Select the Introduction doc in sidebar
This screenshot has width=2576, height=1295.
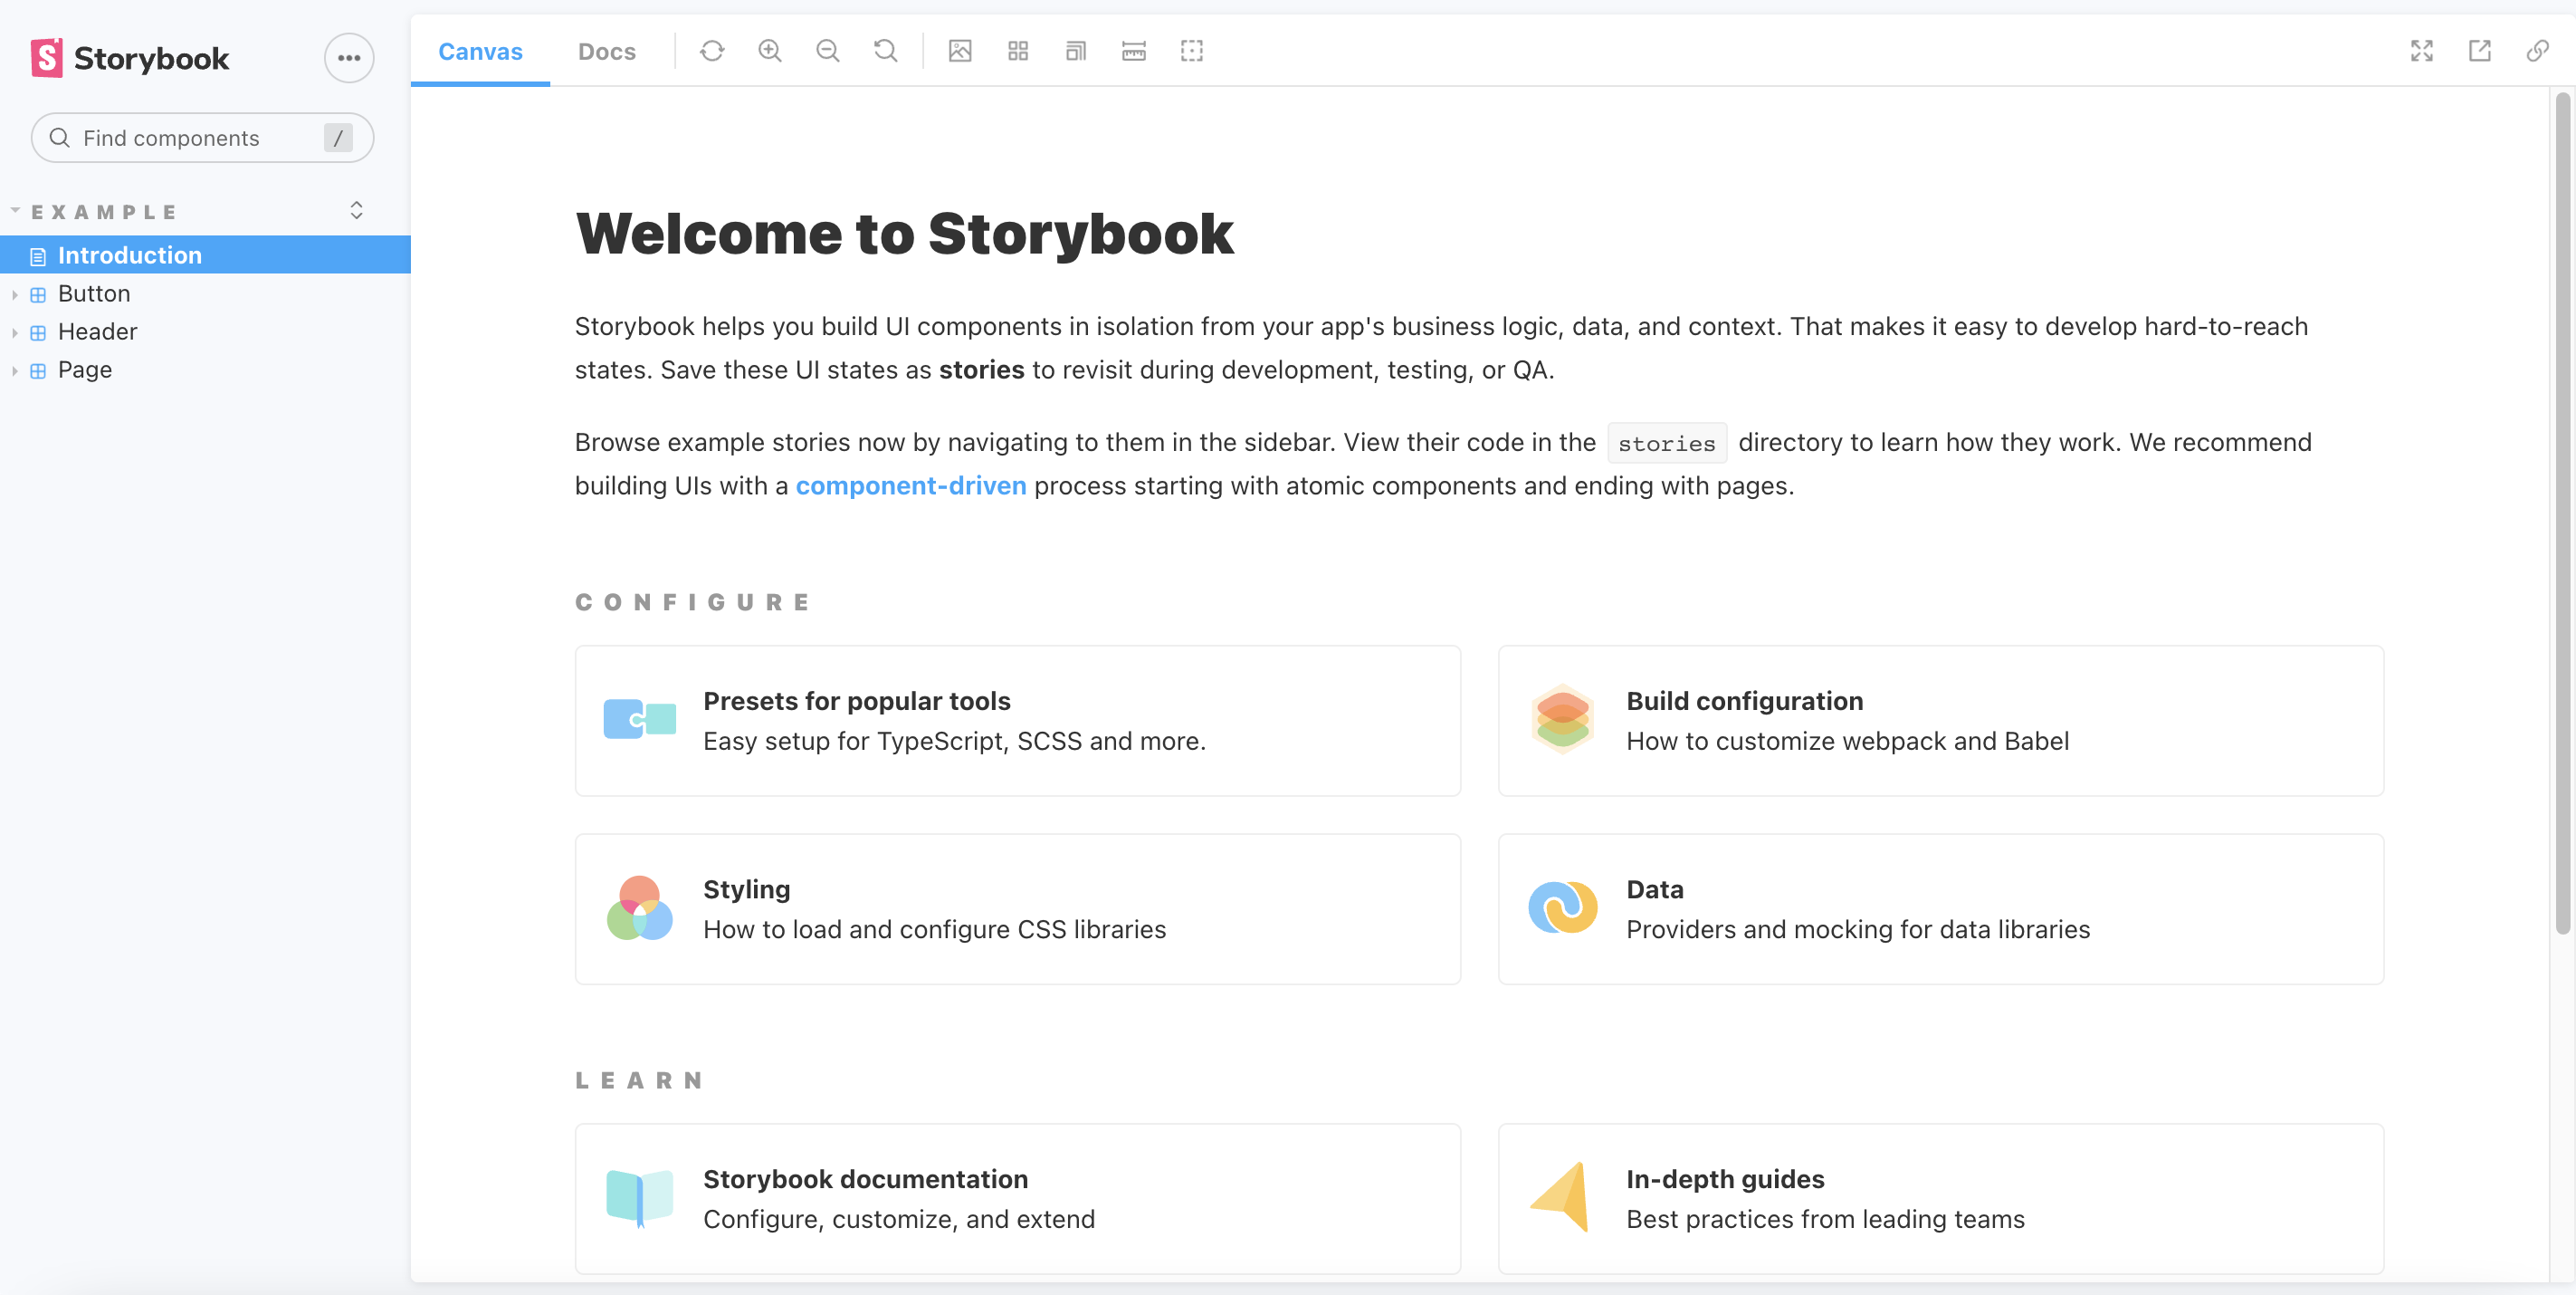205,255
